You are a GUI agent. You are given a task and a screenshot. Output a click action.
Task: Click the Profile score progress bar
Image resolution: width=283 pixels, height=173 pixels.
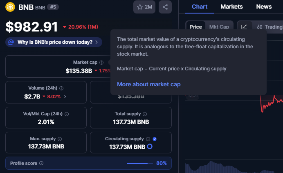coord(139,163)
